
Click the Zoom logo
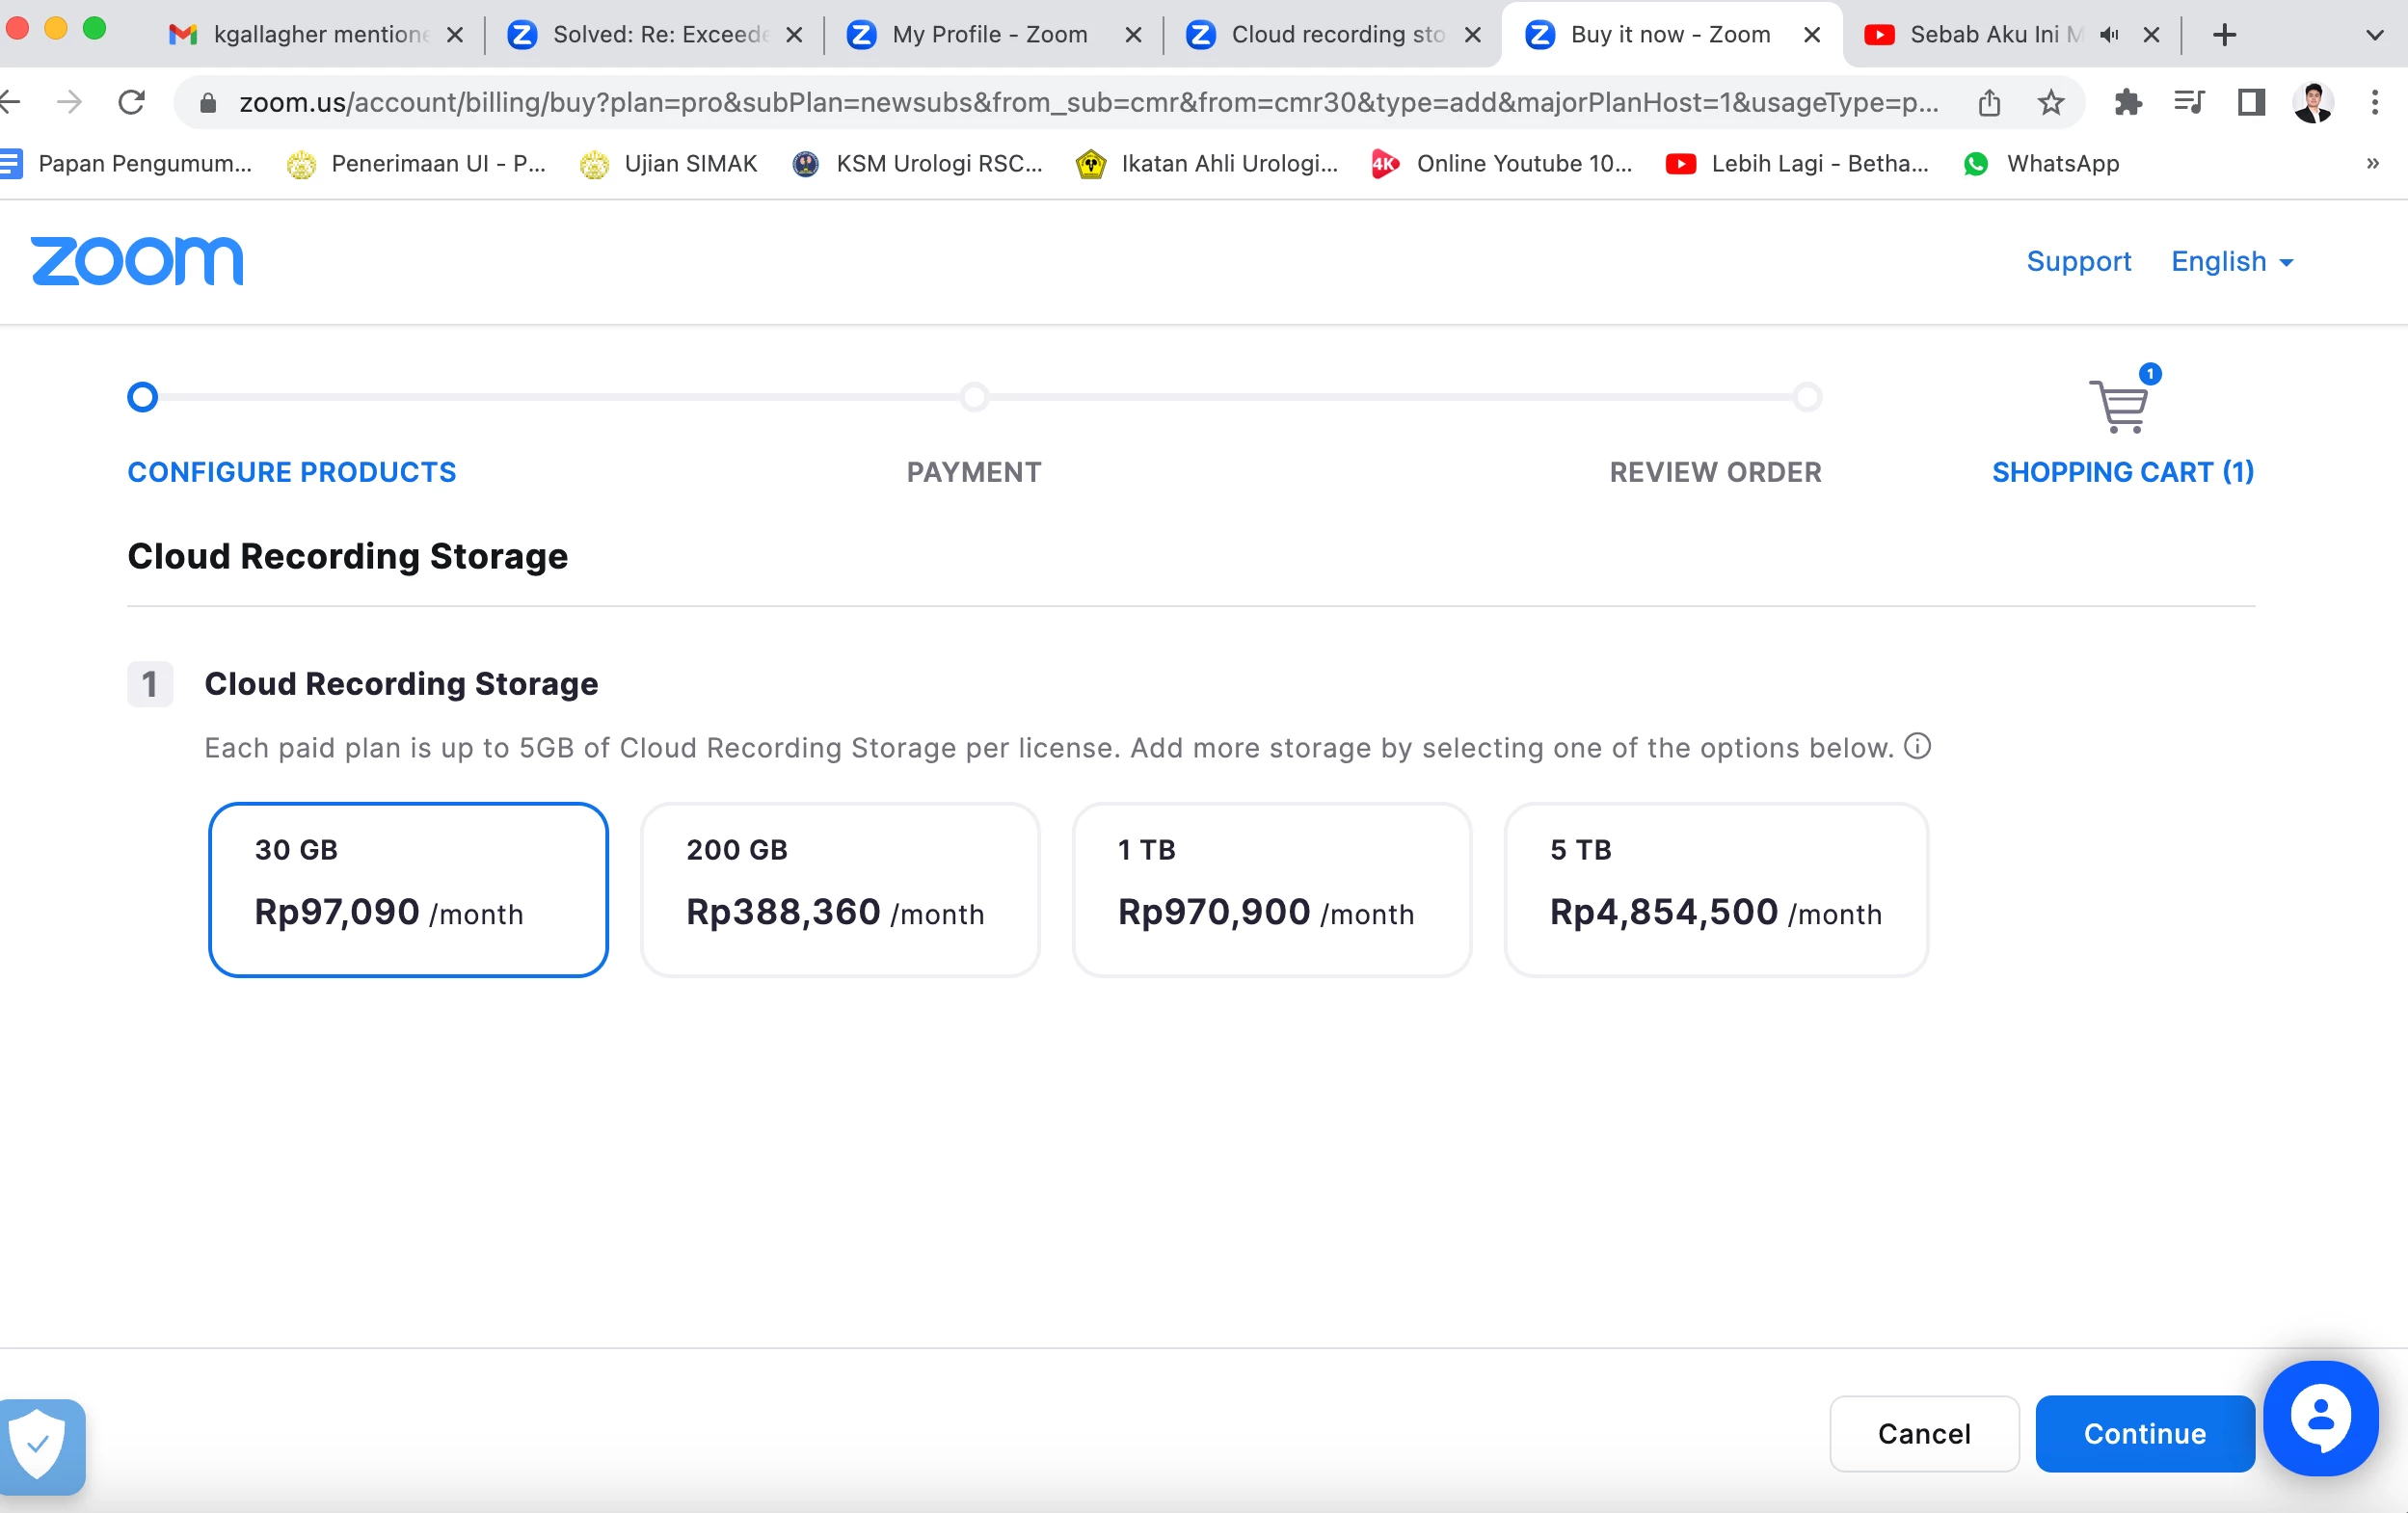point(137,261)
